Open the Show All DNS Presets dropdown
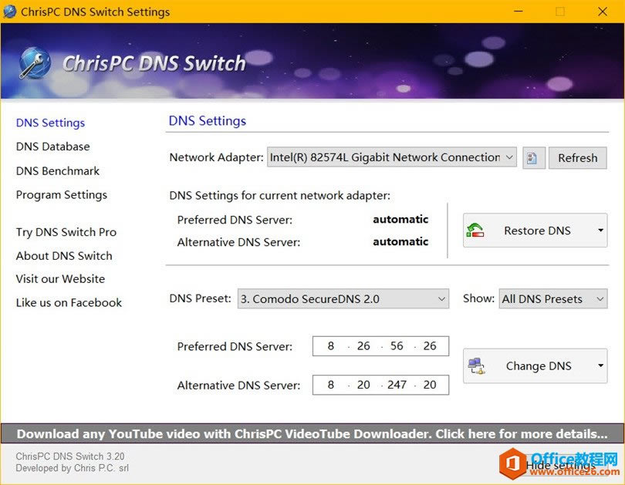Viewport: 625px width, 485px height. 552,298
